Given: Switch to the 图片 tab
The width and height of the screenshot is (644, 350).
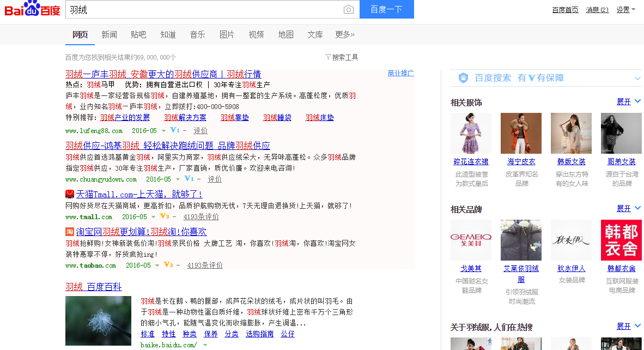Looking at the screenshot, I should coord(227,34).
